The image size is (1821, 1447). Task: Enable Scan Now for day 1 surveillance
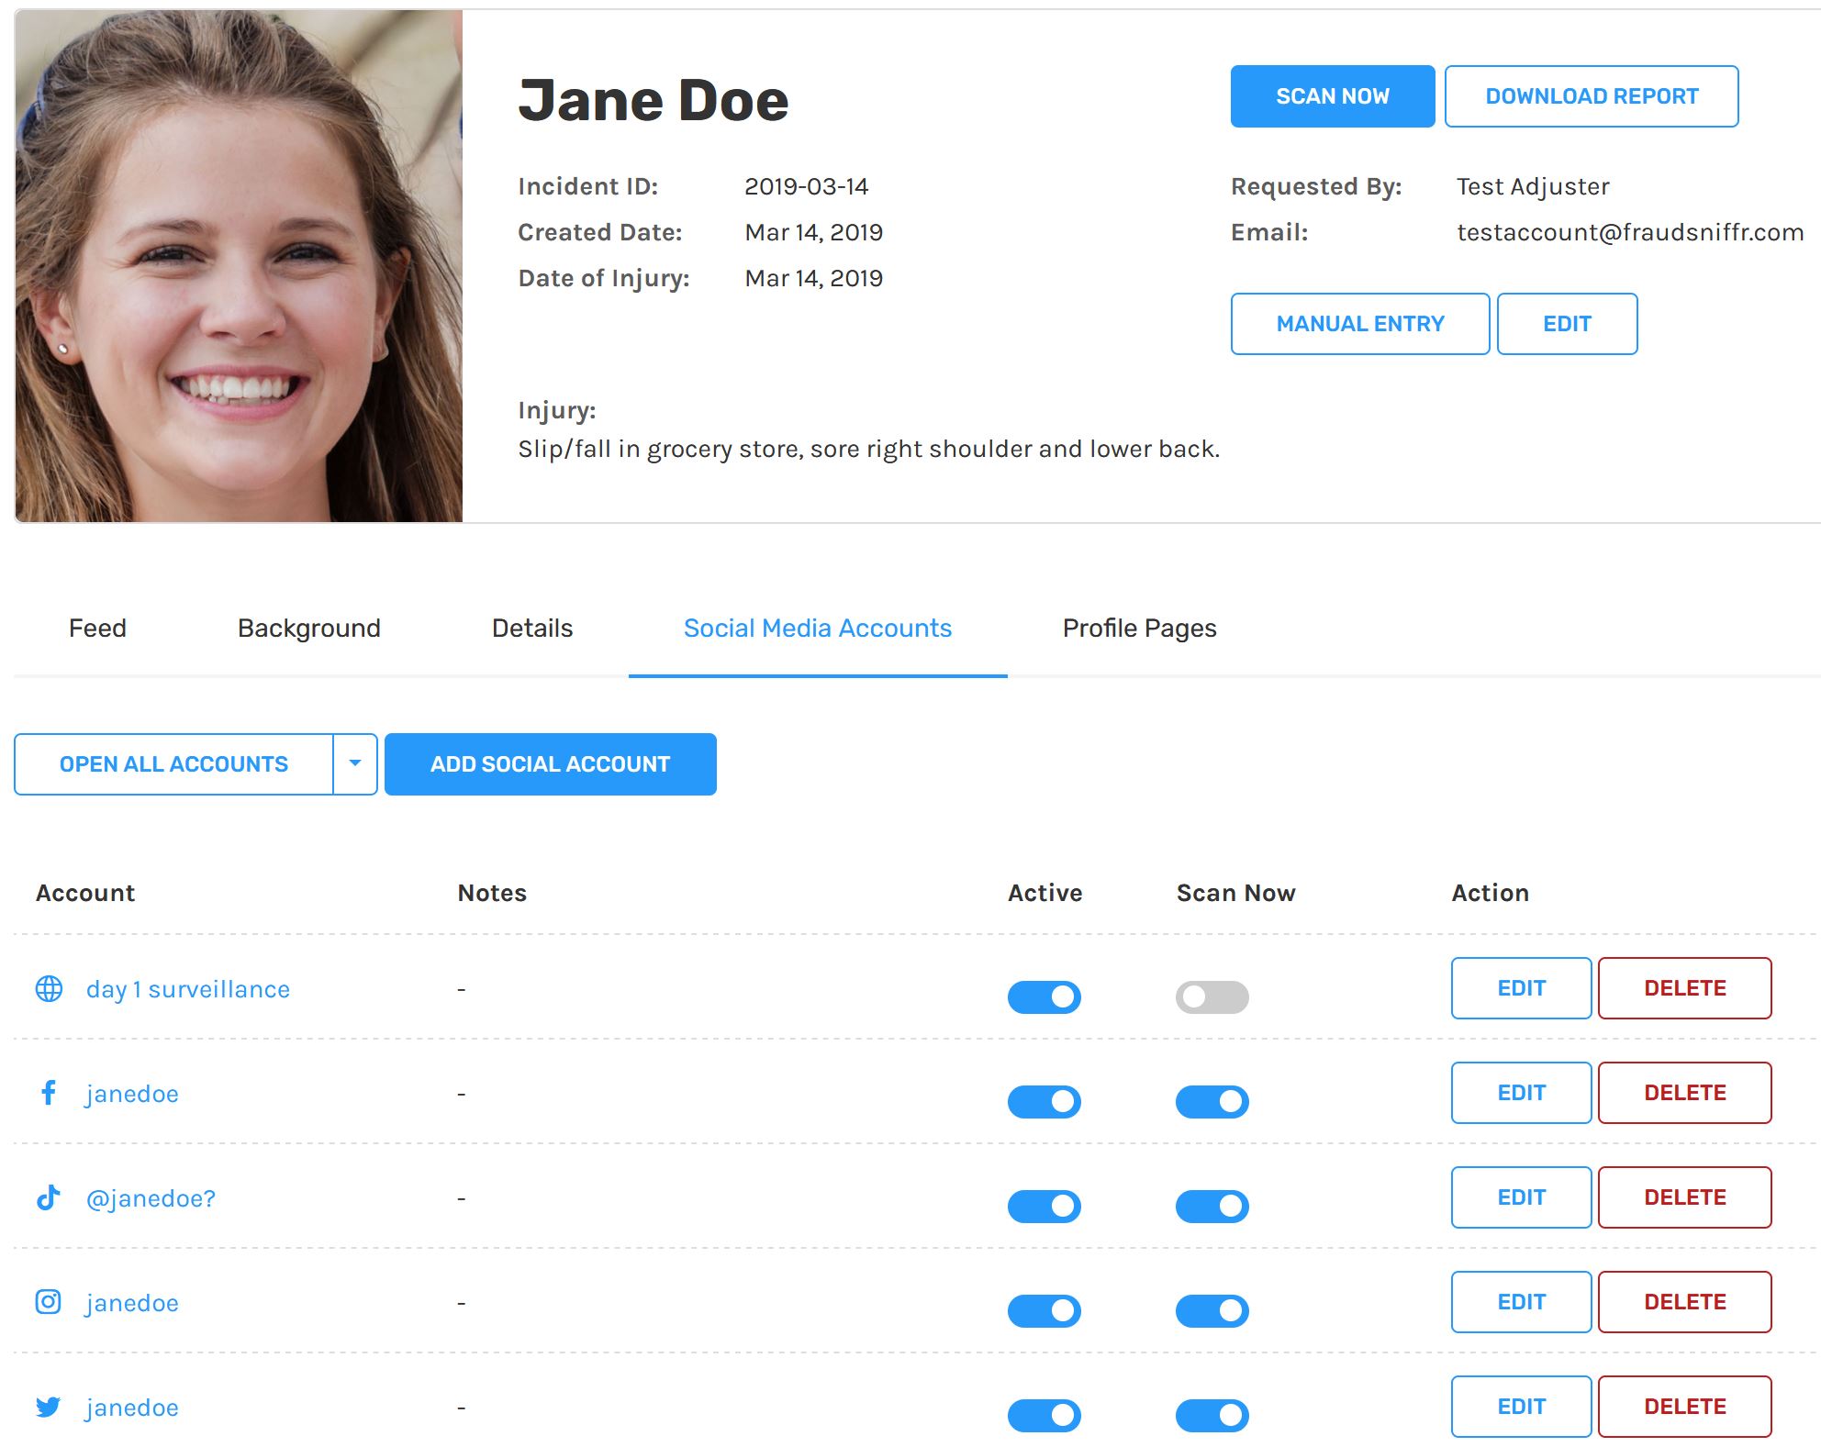[1212, 996]
